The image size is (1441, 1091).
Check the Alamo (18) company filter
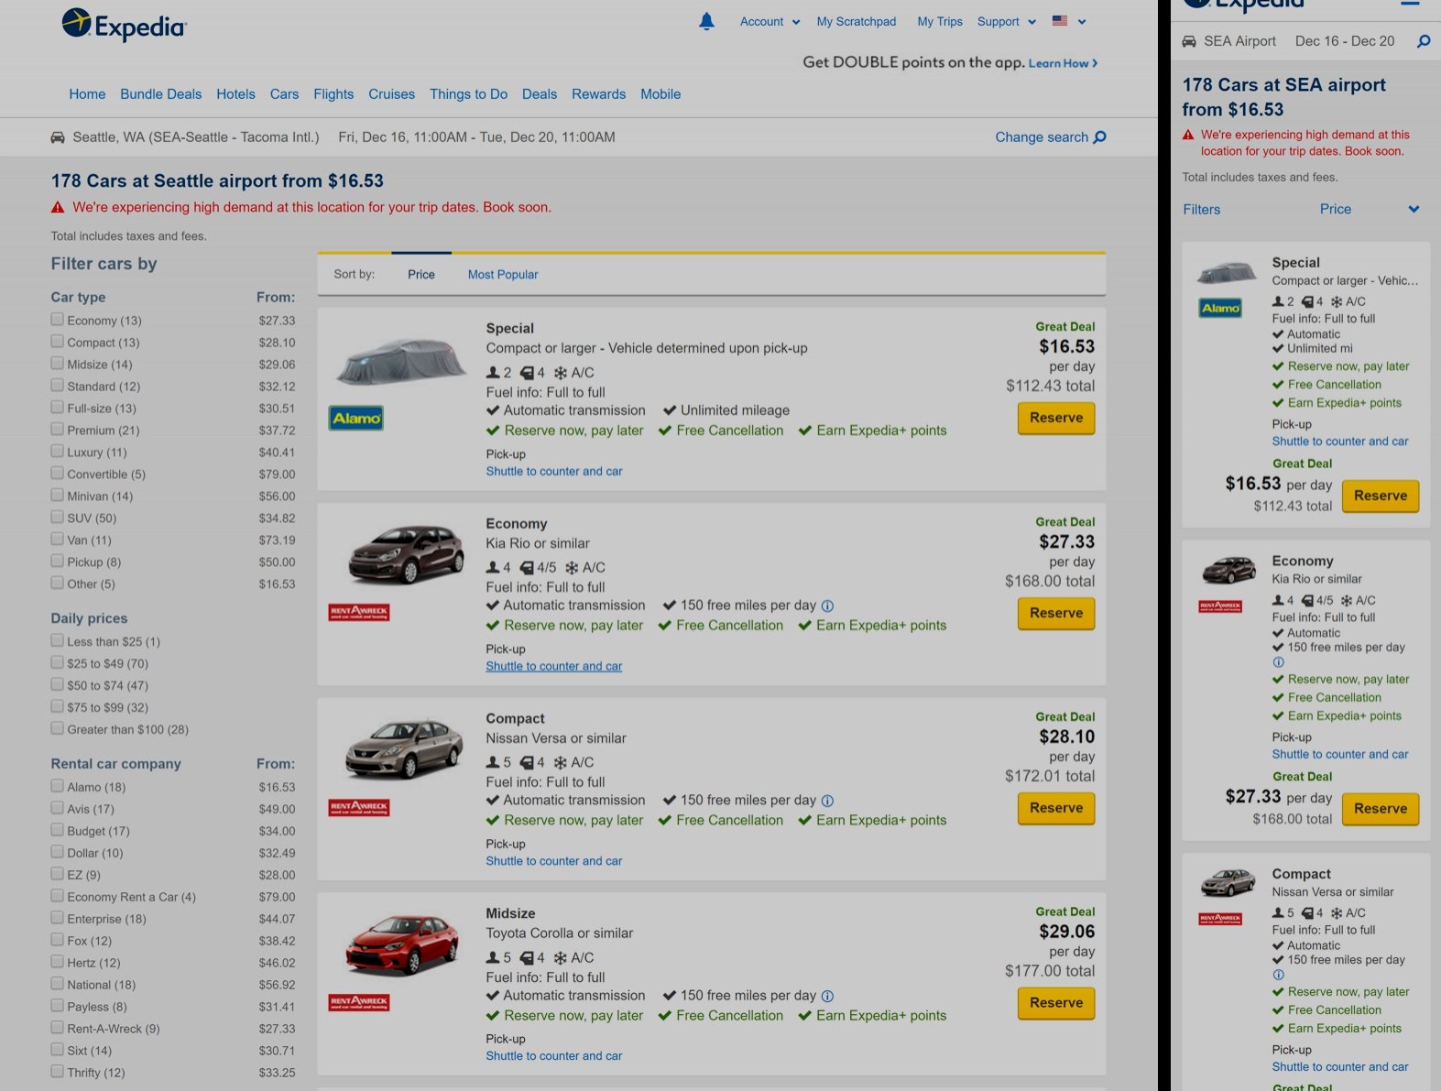coord(58,786)
